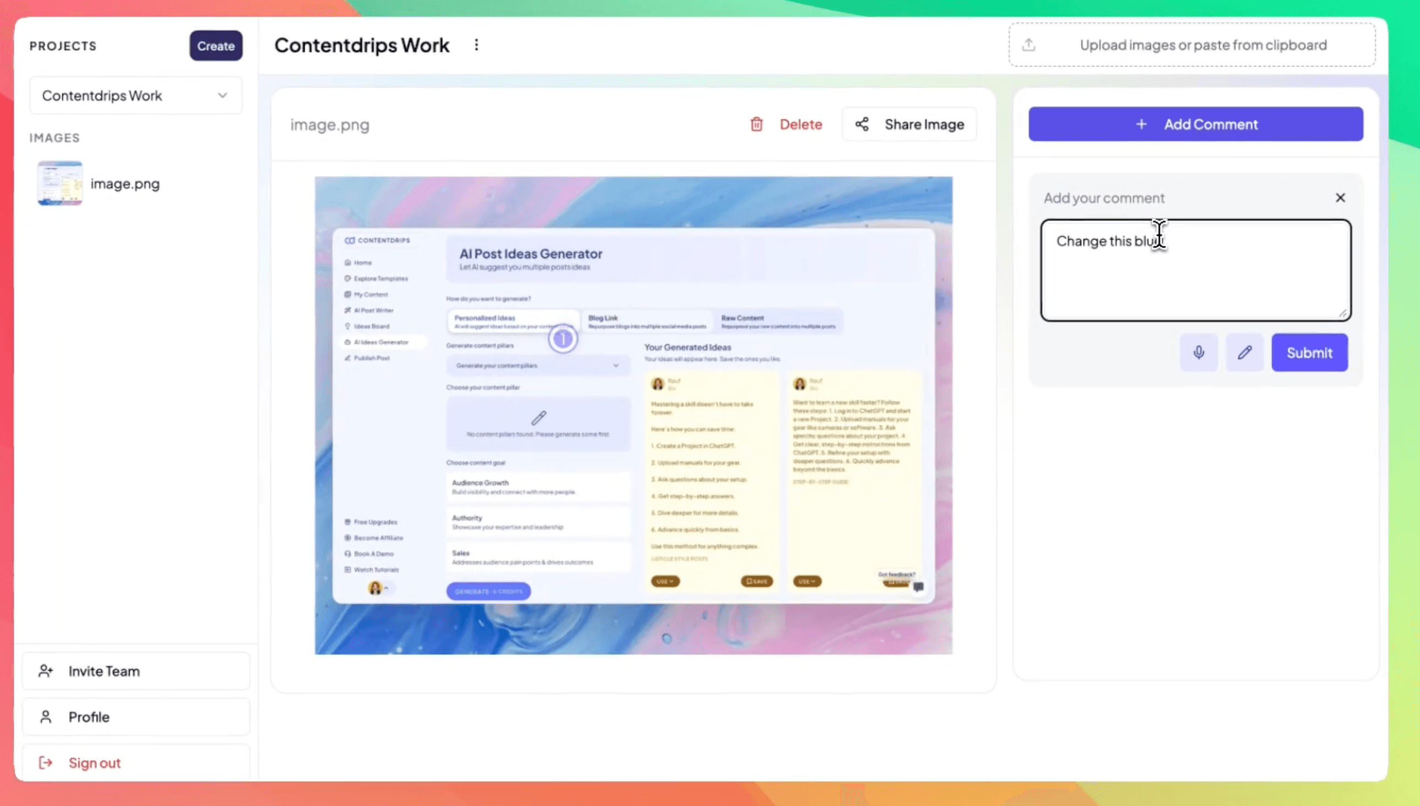Click the red trash Delete icon
Image resolution: width=1420 pixels, height=806 pixels.
pyautogui.click(x=756, y=125)
